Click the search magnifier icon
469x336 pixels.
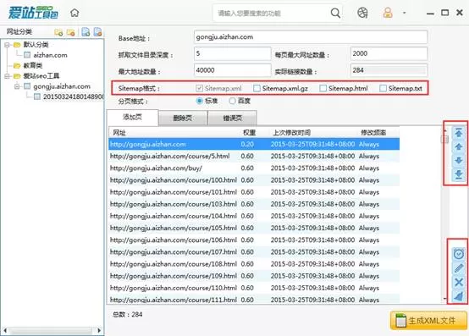point(335,13)
